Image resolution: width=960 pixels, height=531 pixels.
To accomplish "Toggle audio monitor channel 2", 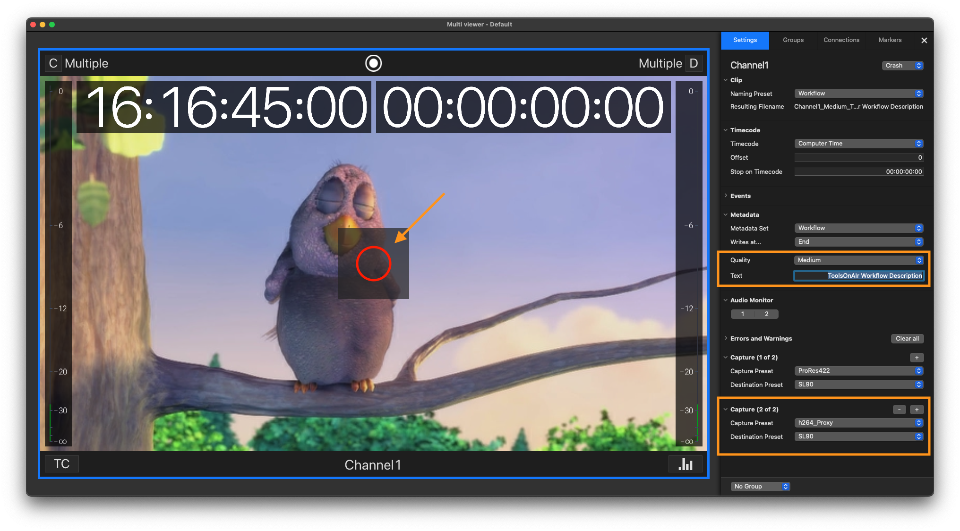I will [x=766, y=314].
